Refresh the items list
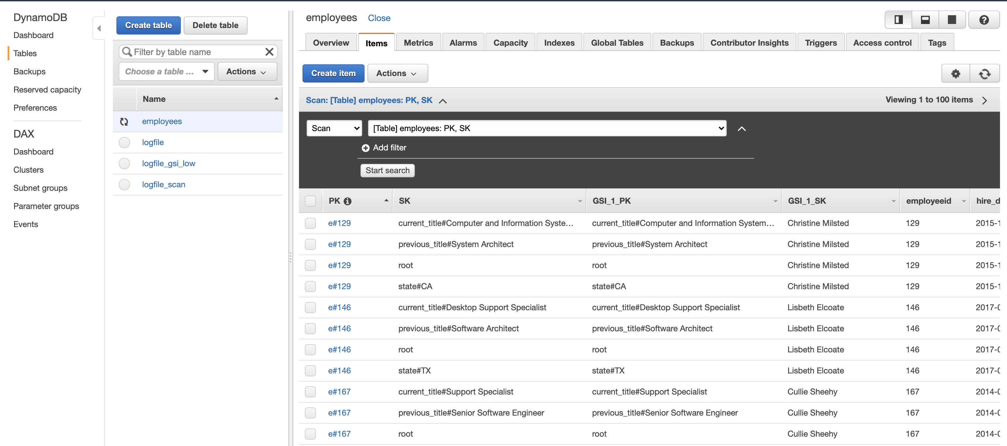Viewport: 1007px width, 446px height. (985, 73)
